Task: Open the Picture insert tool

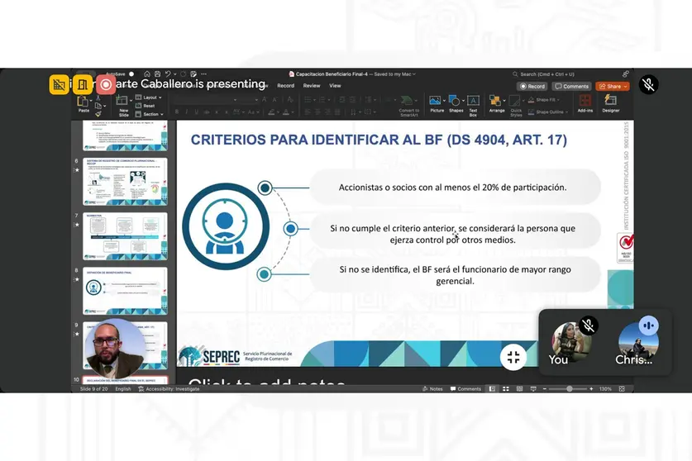Action: [x=435, y=103]
